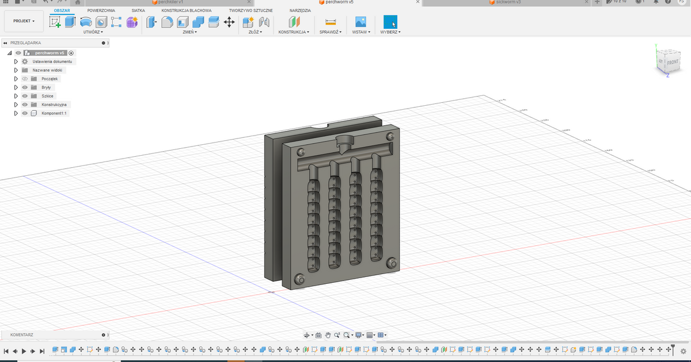This screenshot has width=691, height=362.
Task: Click the FRONT face of view cube
Action: (x=673, y=62)
